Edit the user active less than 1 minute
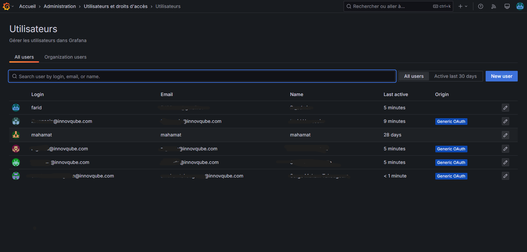The image size is (527, 252). 505,176
